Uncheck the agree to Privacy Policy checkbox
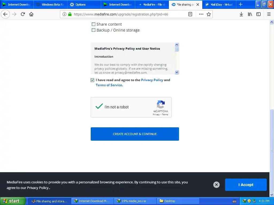274x205 pixels. [92, 80]
